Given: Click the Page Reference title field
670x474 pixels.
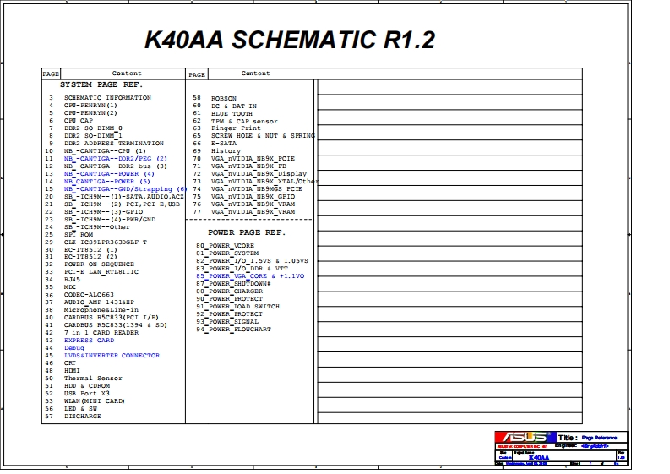Looking at the screenshot, I should (600, 438).
